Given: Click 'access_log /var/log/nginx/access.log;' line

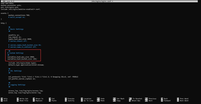Looking at the screenshot, I should (x=26, y=91).
